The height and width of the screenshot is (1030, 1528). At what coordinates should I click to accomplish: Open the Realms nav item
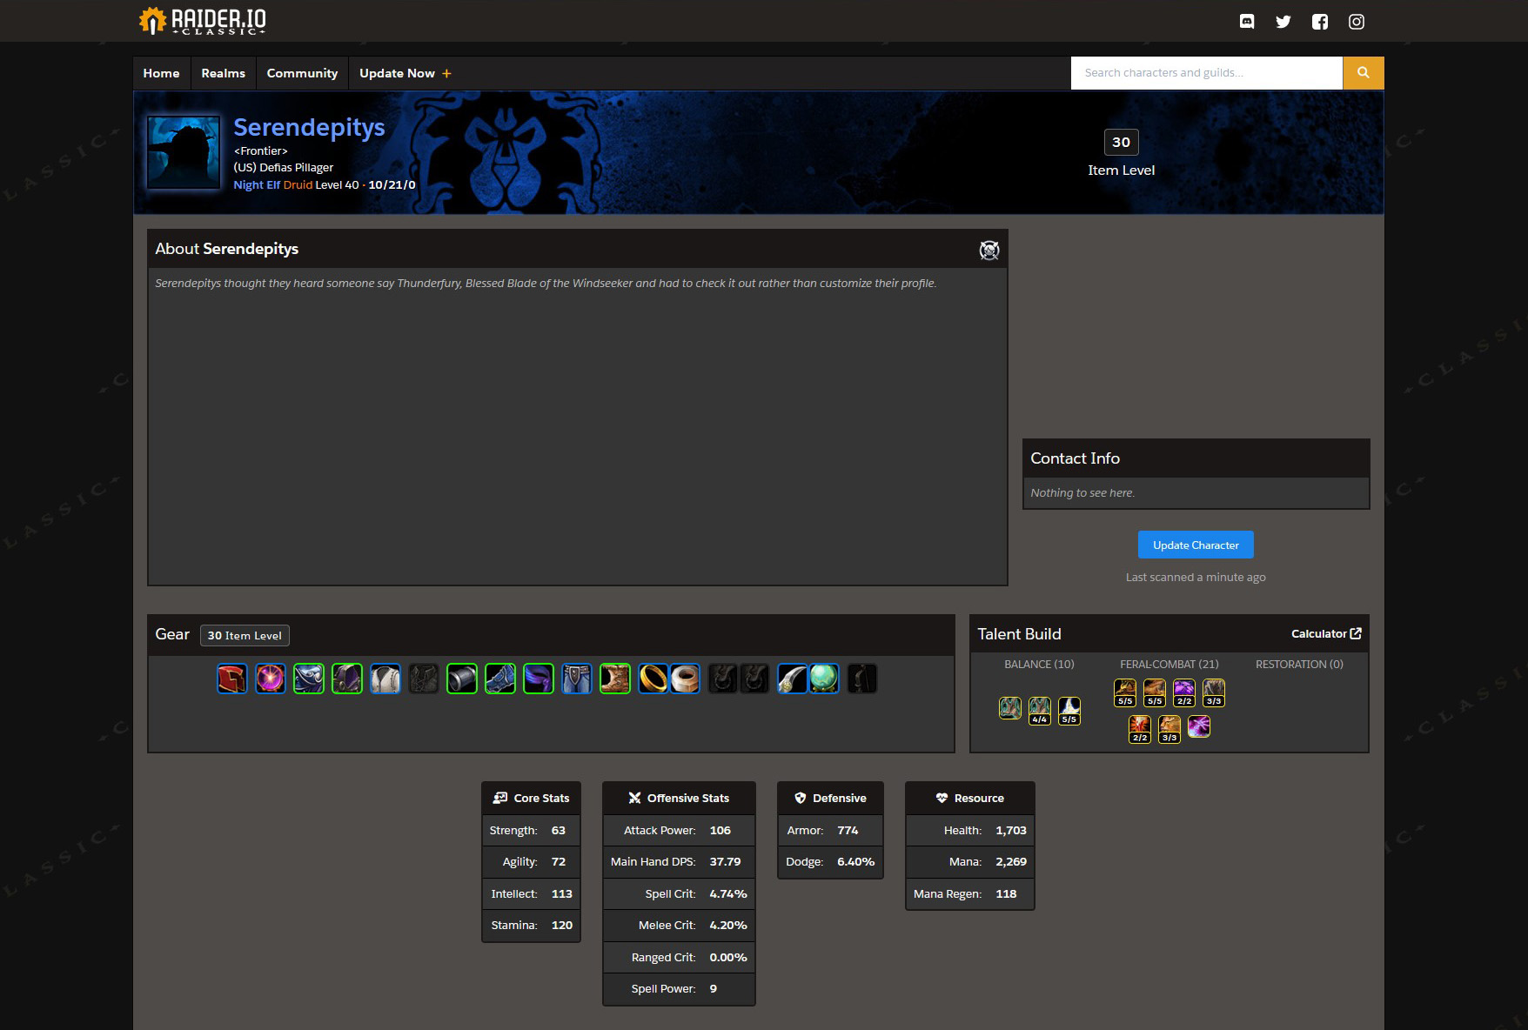(223, 73)
